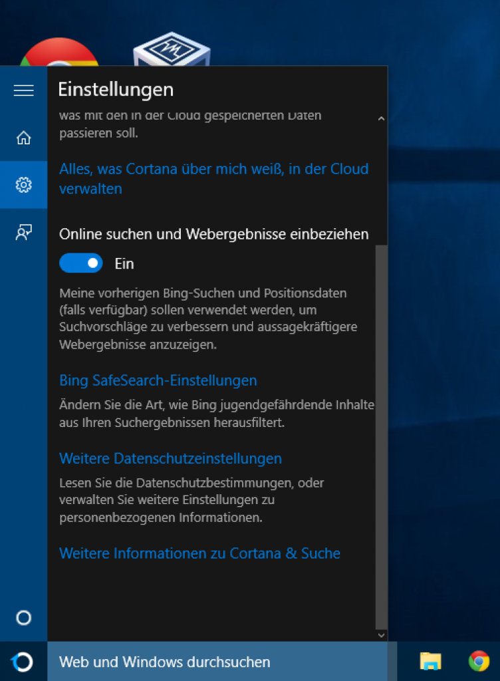The width and height of the screenshot is (500, 681).
Task: Select the Settings gear icon in sidebar
Action: pyautogui.click(x=23, y=185)
